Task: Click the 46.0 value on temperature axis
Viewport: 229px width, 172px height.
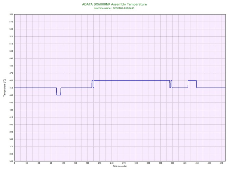Action: pos(11,81)
